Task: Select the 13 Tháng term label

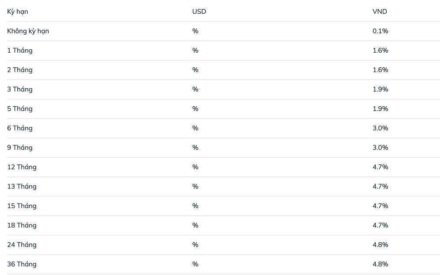Action: tap(22, 186)
